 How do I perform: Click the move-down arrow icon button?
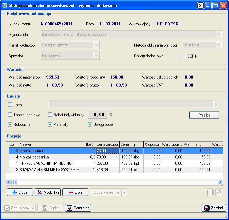tap(219, 192)
